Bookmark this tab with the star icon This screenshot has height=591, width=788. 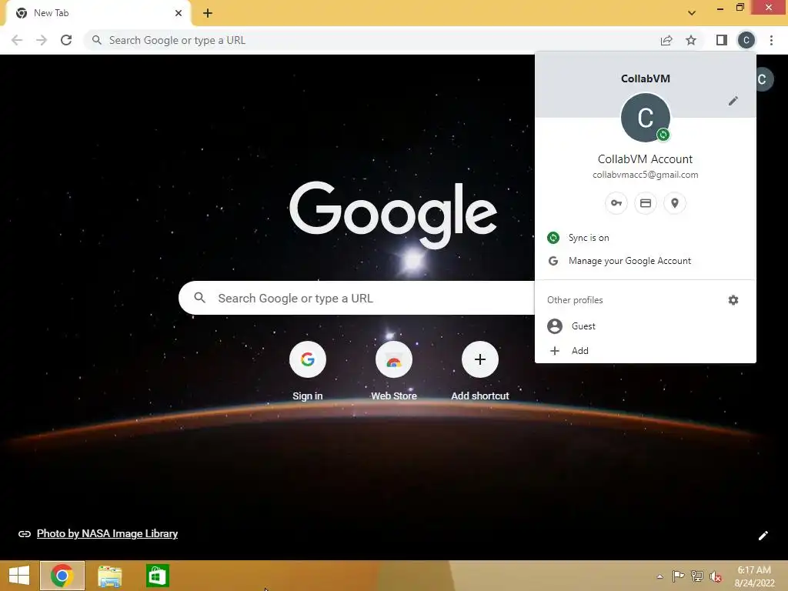click(x=691, y=40)
